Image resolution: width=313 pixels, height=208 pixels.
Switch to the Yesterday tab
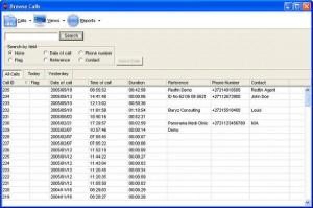click(x=58, y=74)
